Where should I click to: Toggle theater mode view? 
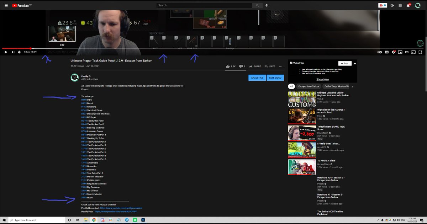pos(407,52)
